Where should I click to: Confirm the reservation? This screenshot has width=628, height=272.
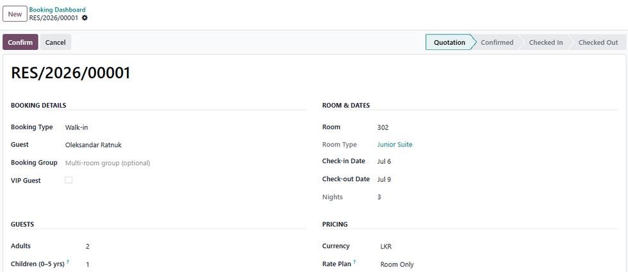pos(21,42)
